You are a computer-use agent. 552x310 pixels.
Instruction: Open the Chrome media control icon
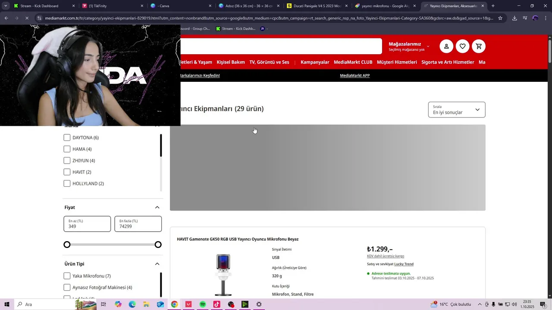525,18
